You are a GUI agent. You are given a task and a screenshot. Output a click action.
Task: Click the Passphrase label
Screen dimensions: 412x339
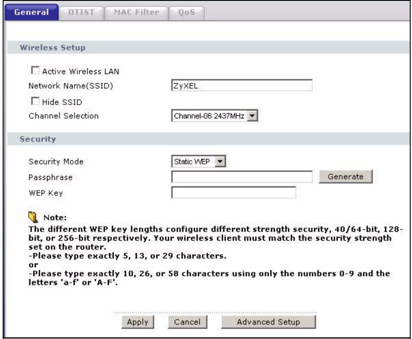pos(51,178)
